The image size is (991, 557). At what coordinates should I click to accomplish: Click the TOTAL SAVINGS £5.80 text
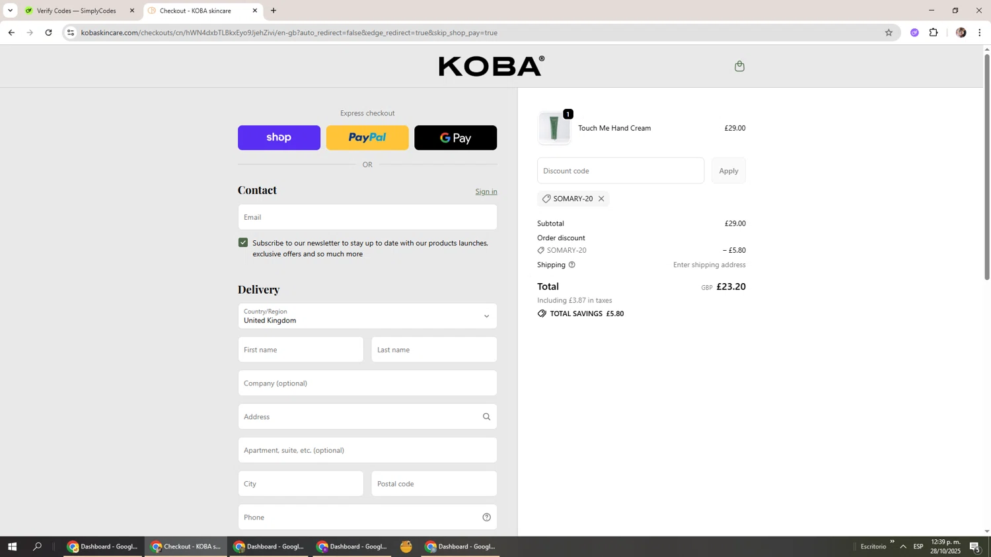[587, 313]
